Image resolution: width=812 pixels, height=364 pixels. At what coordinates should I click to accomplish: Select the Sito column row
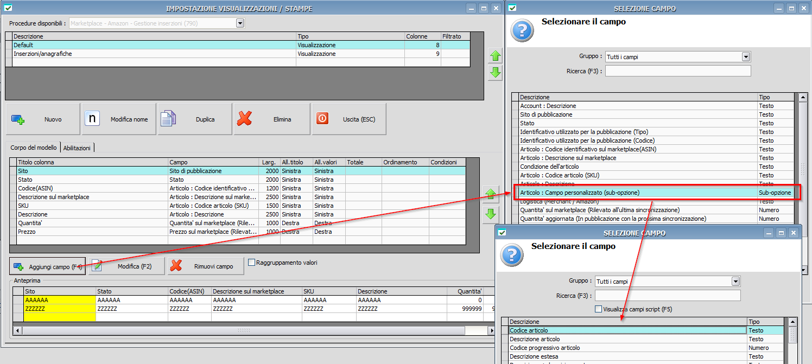tap(237, 171)
